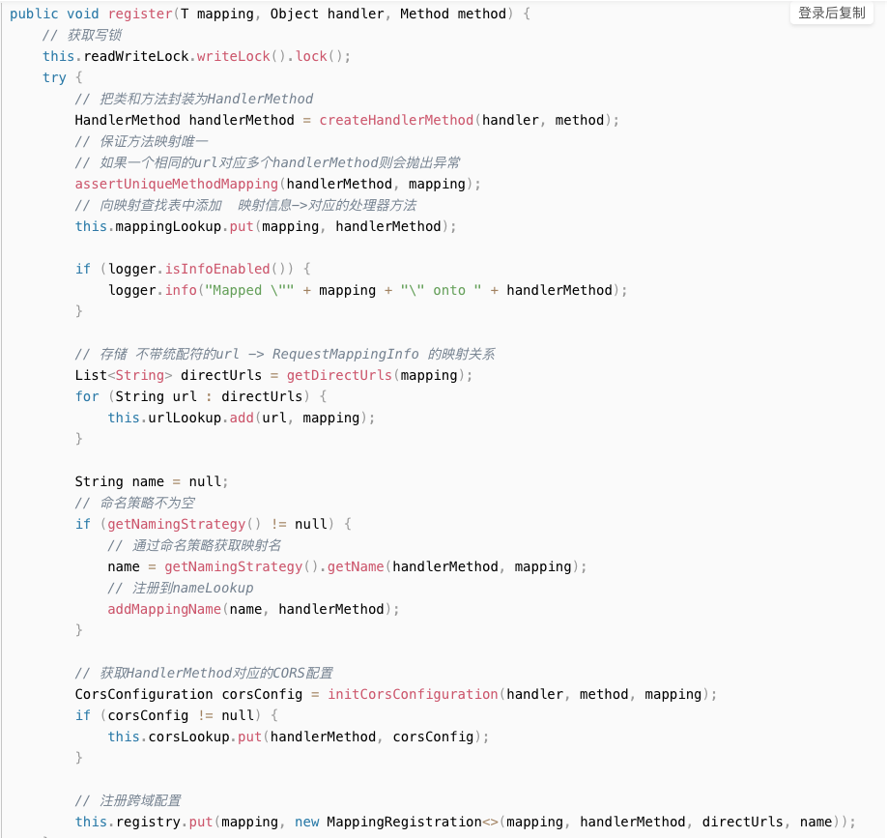Click the getNamingStrategy().getName assignment line

tap(347, 567)
